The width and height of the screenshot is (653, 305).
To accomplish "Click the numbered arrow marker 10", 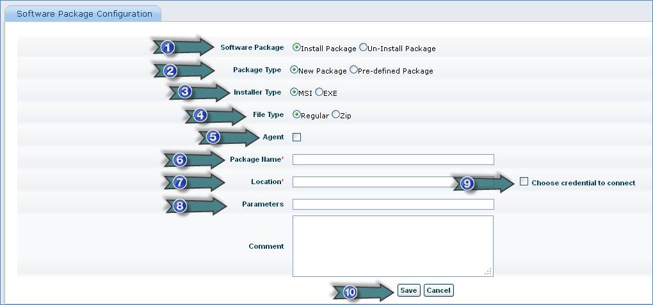I will (x=350, y=292).
